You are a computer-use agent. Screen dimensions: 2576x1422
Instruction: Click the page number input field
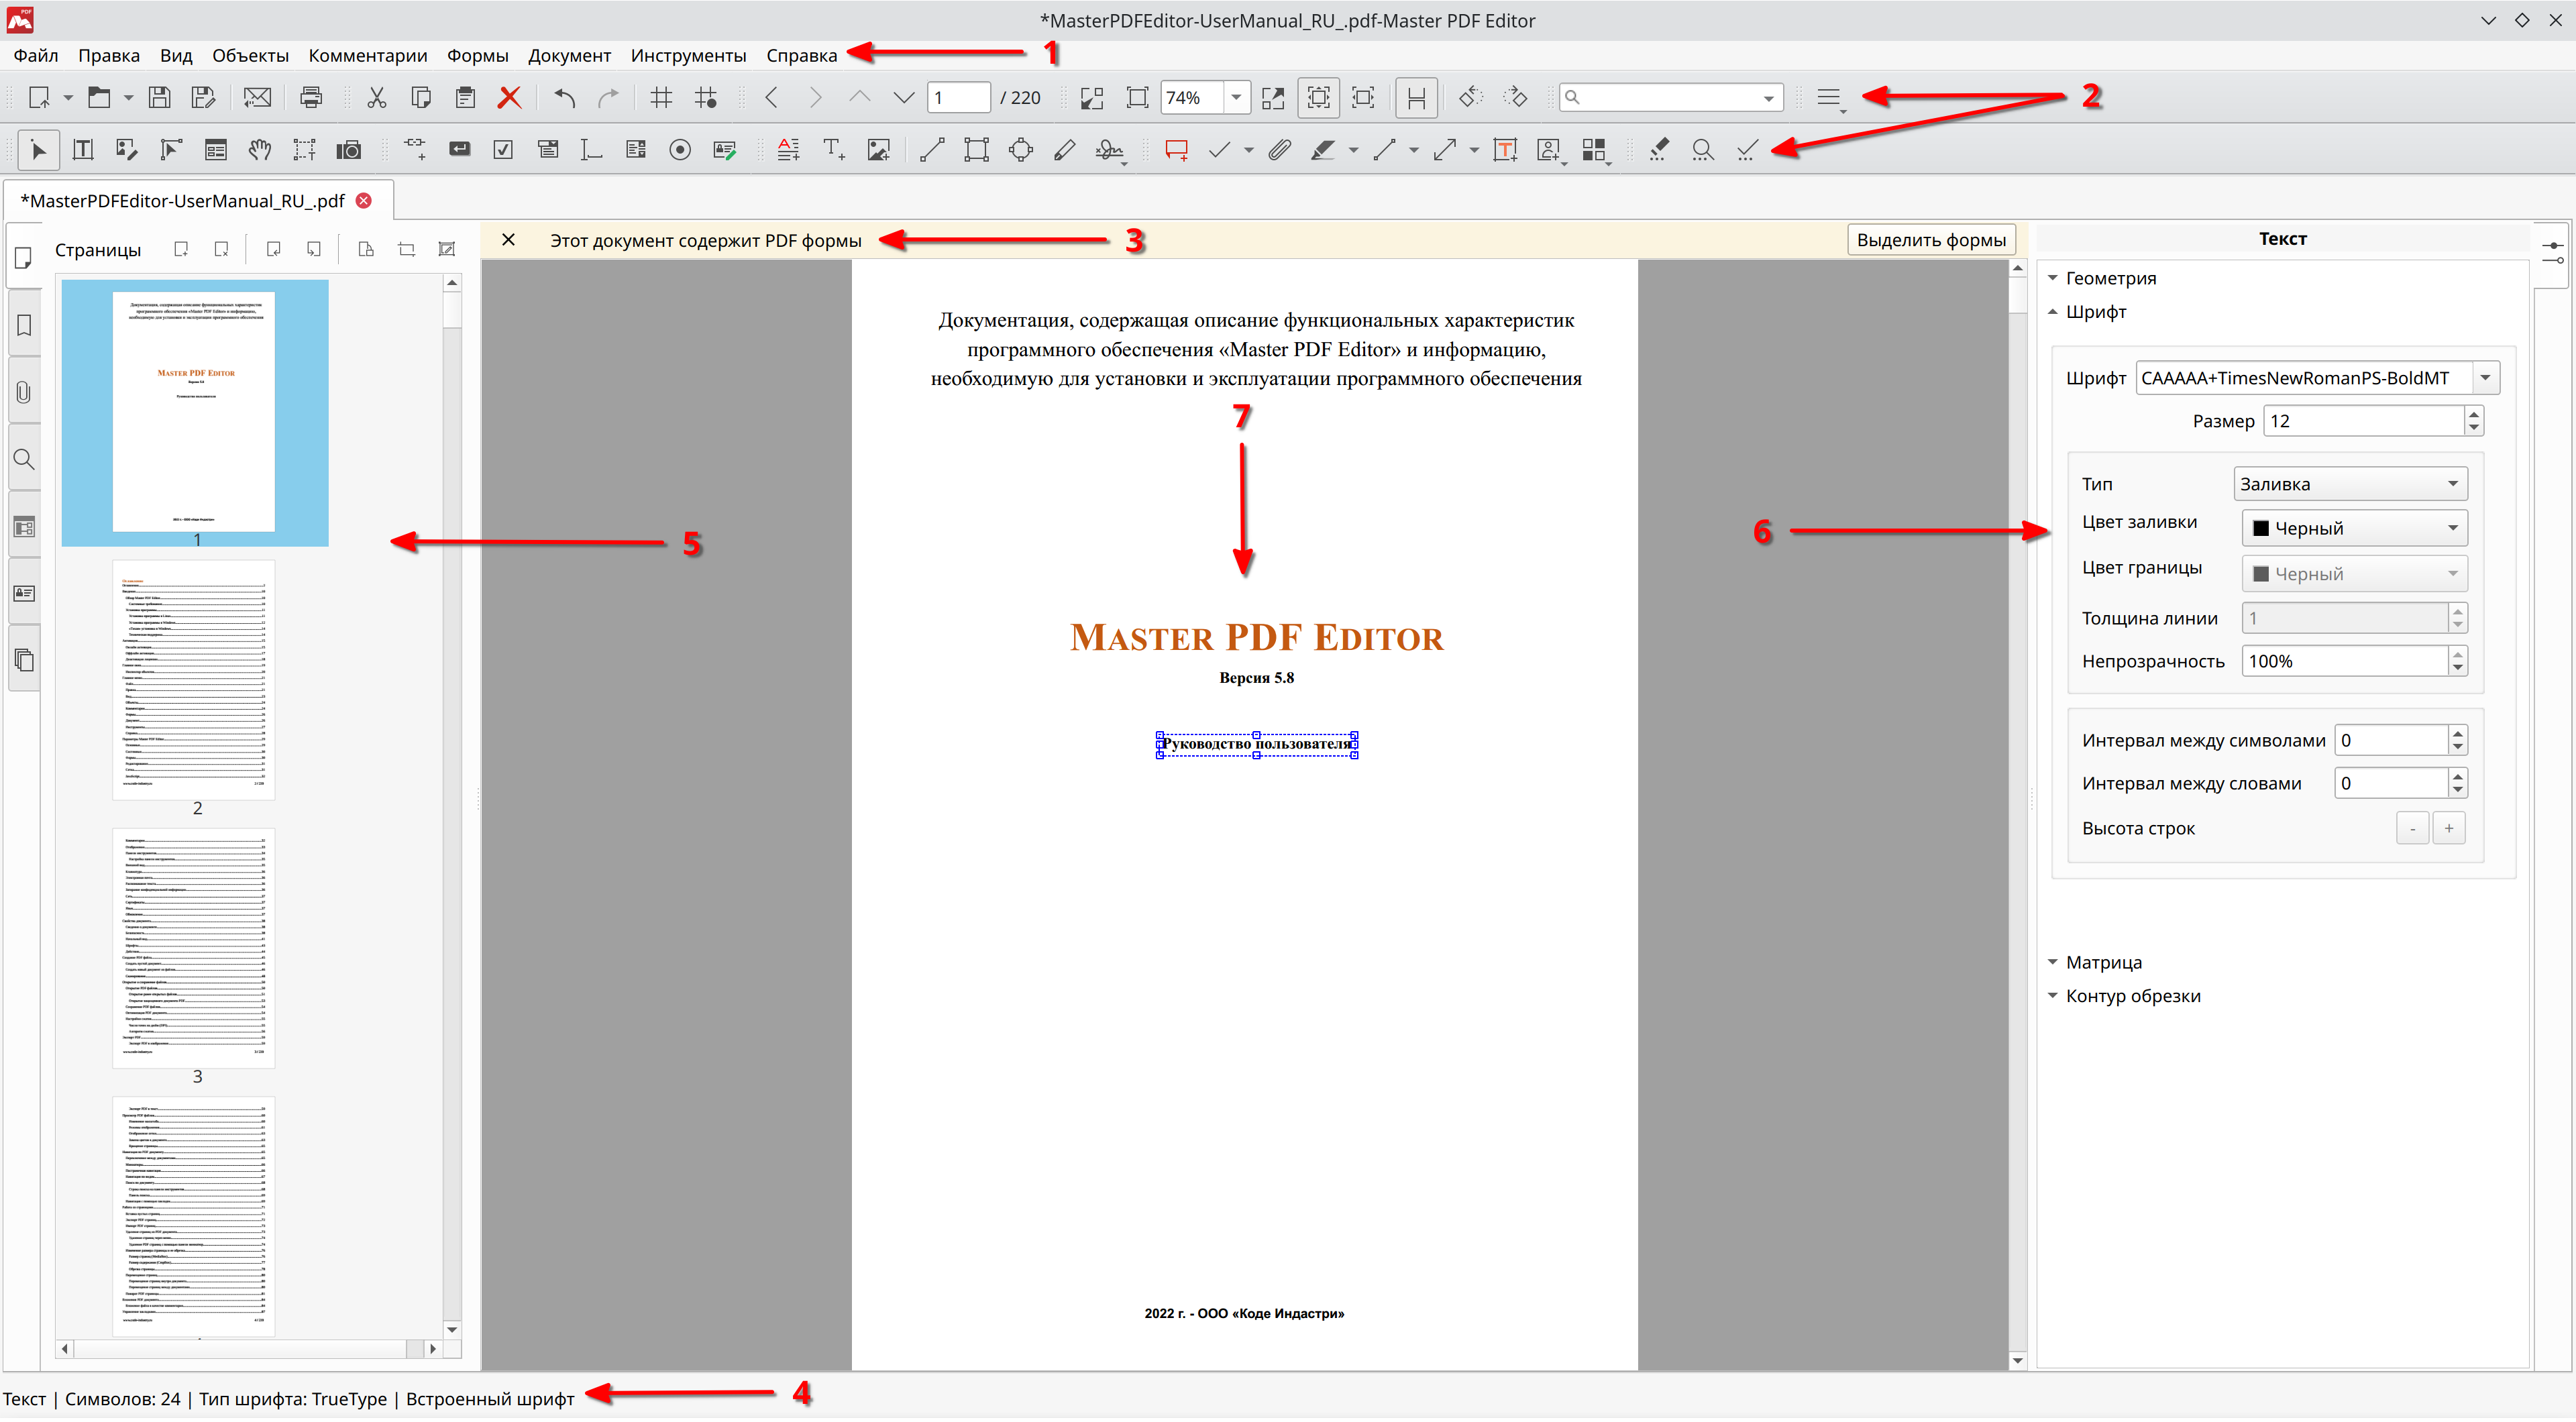(958, 98)
